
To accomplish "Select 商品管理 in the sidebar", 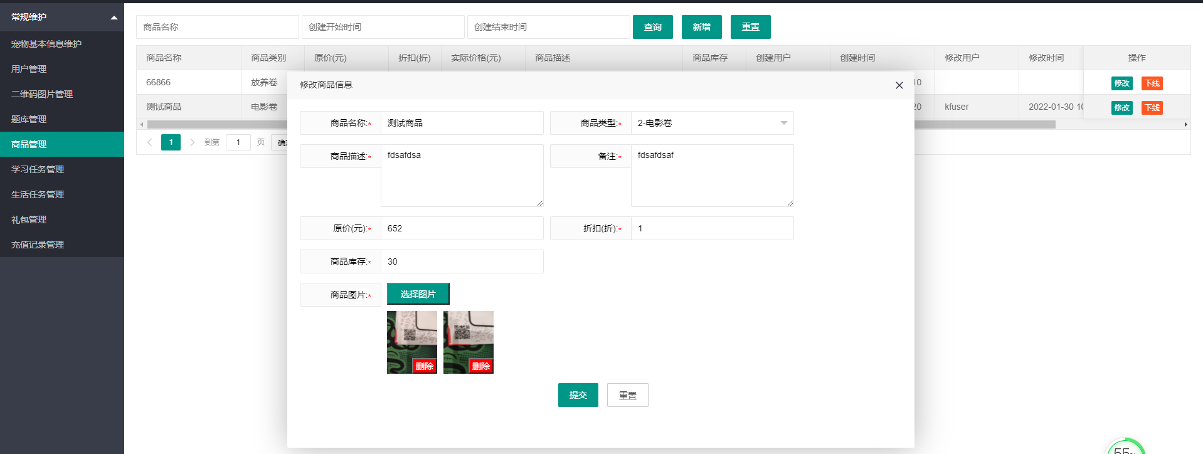I will [x=62, y=144].
